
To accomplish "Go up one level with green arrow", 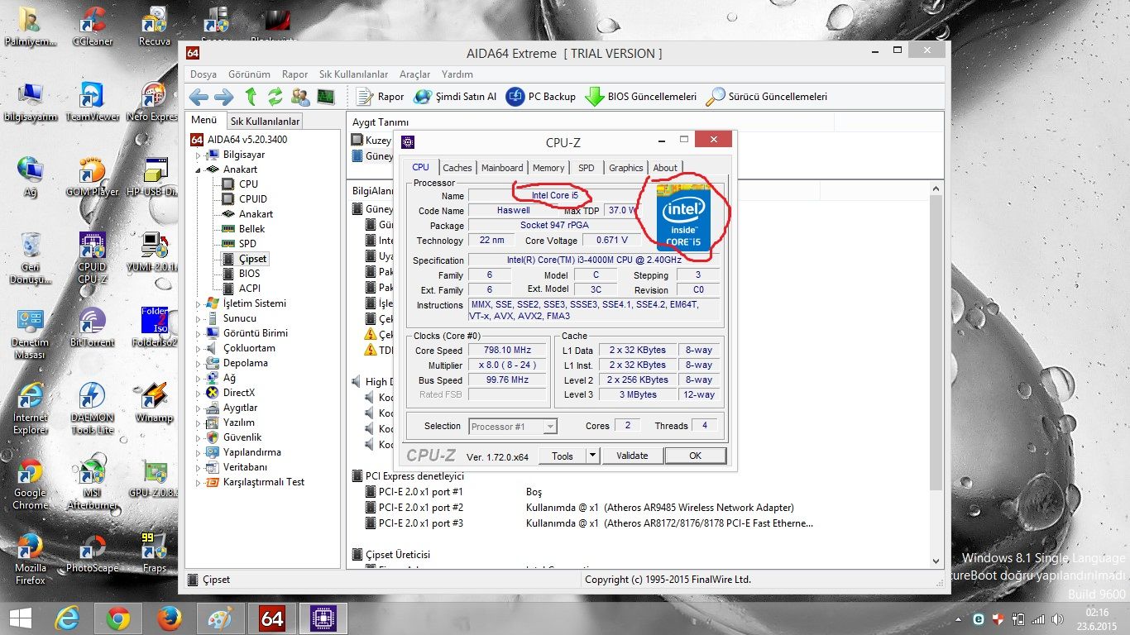I will (251, 97).
